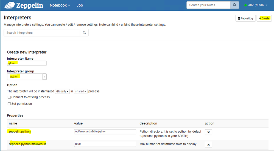Click the Max number of dataframe rows description

pos(168,144)
